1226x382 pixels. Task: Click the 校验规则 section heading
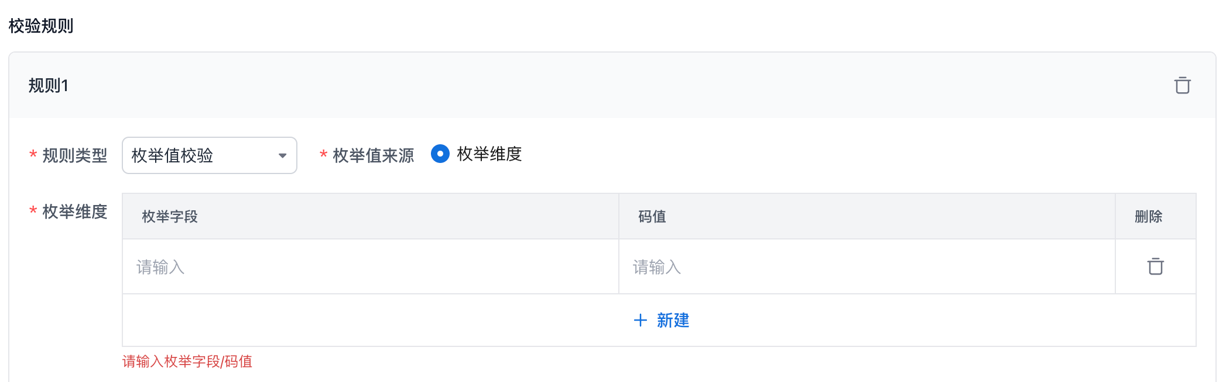point(41,26)
